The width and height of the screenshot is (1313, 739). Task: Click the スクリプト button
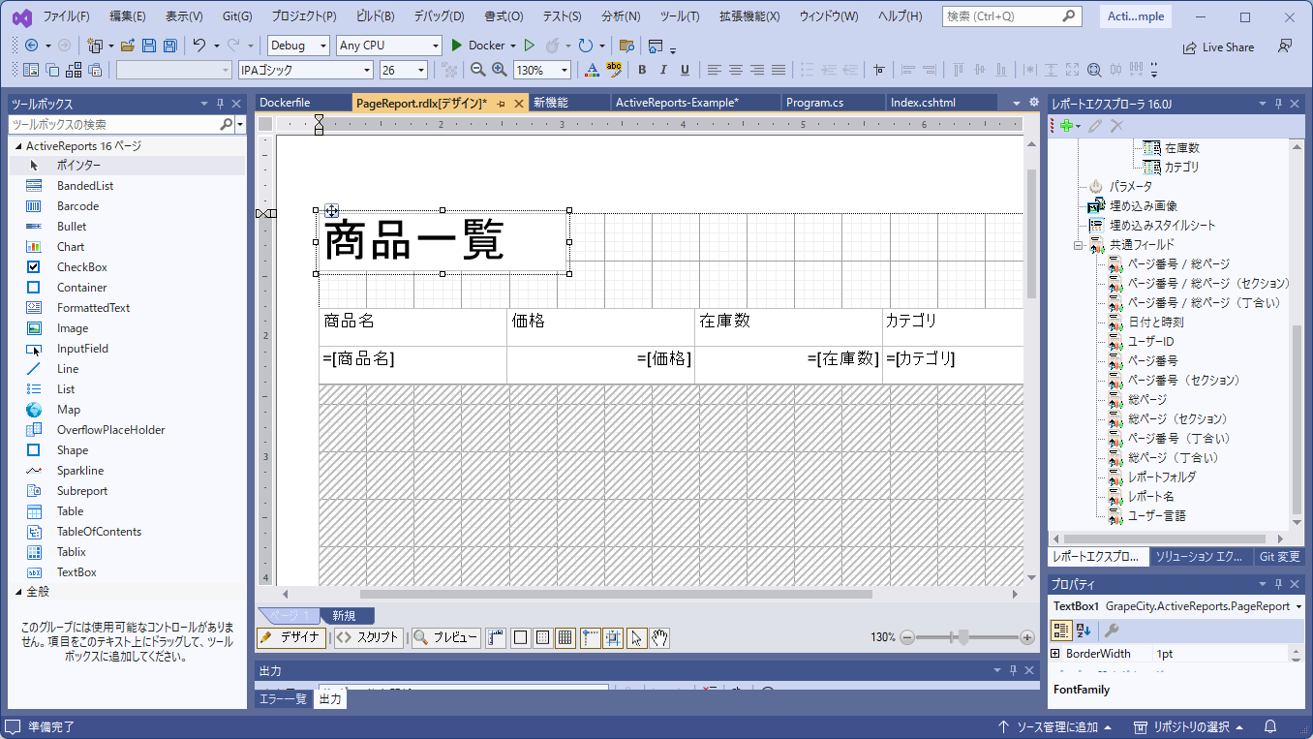[x=367, y=637]
